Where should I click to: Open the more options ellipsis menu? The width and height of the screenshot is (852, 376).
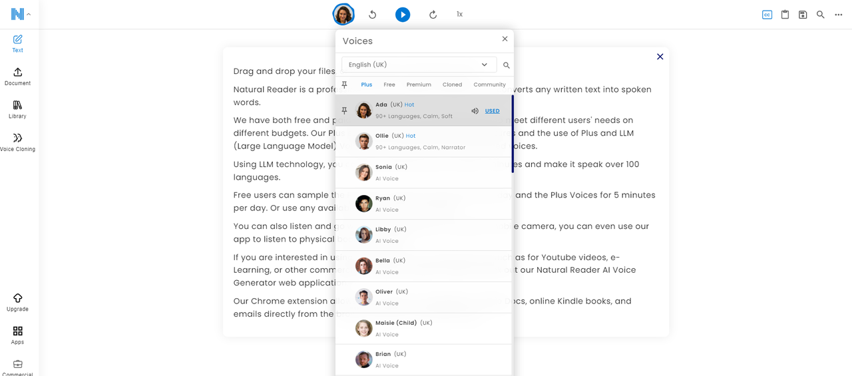(839, 15)
